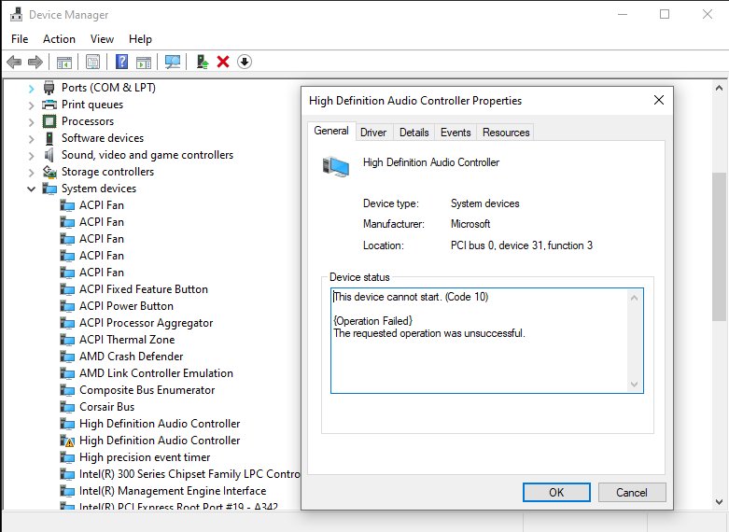This screenshot has width=729, height=532.
Task: Open Help via the blue question mark icon
Action: pos(121,62)
